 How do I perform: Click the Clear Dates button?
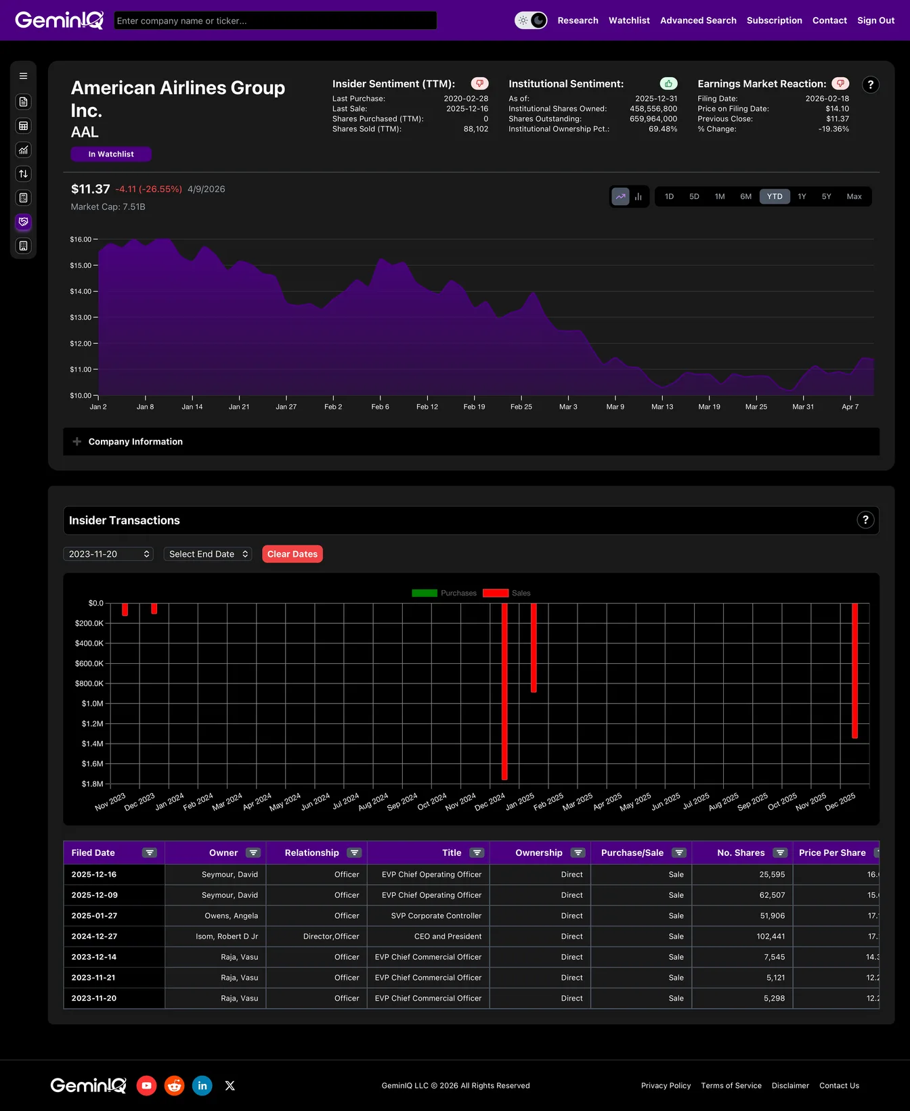tap(292, 554)
